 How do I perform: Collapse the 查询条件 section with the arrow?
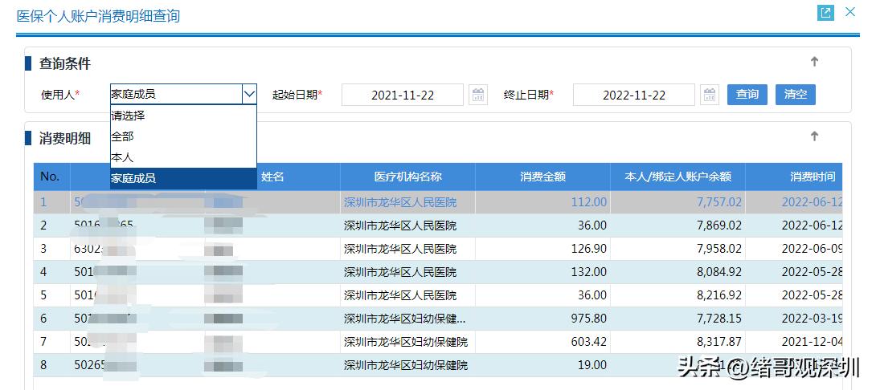[814, 62]
